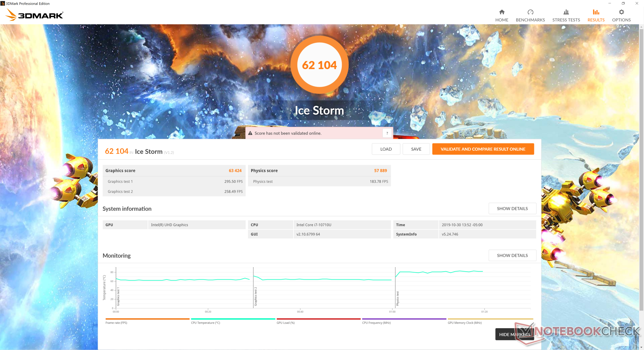Toggle the Frame rate (FPS) chart series
644x350 pixels.
tap(148, 321)
